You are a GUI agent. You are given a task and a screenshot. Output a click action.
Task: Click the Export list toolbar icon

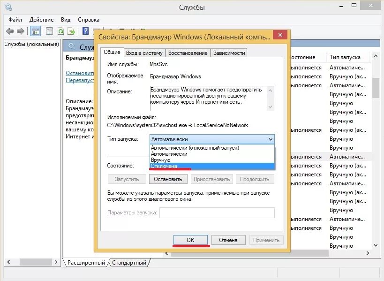click(71, 31)
